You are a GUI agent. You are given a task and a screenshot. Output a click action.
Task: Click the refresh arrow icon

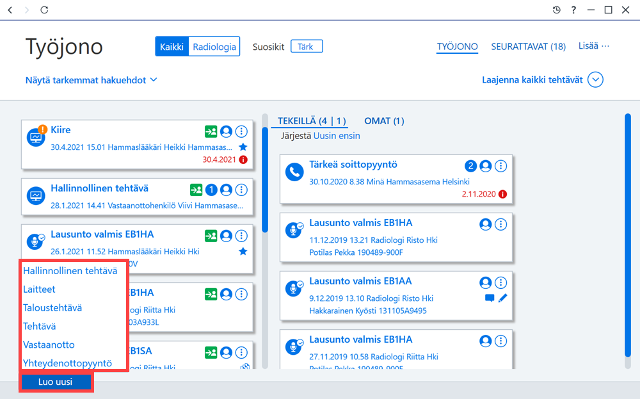(44, 10)
